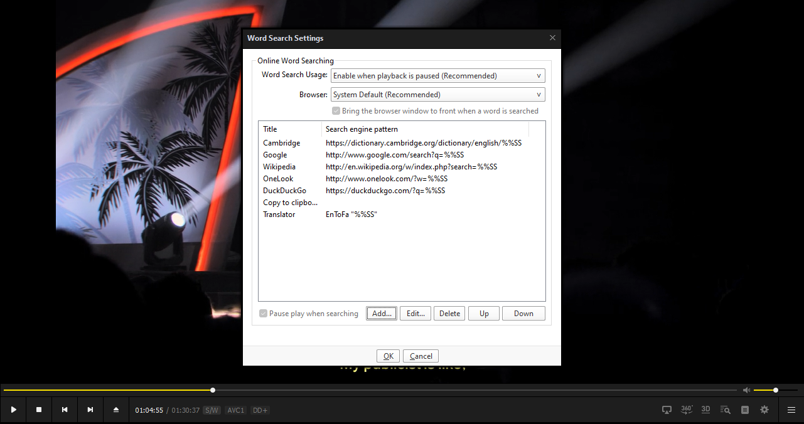Mute audio using the speaker icon

[x=746, y=390]
